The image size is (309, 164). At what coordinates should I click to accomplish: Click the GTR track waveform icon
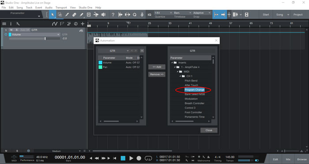click(x=81, y=30)
